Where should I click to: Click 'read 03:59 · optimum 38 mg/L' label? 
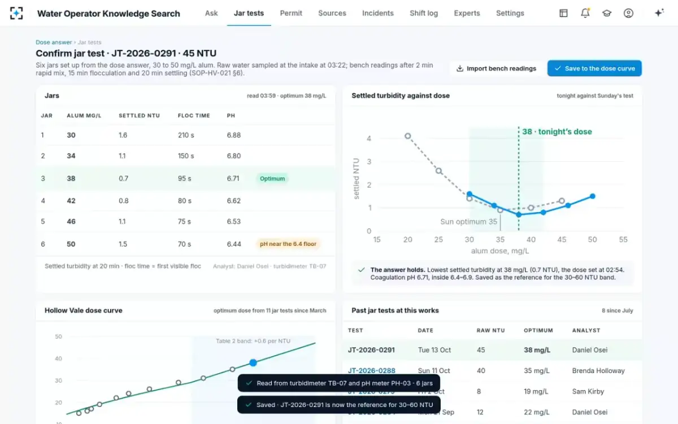[286, 96]
